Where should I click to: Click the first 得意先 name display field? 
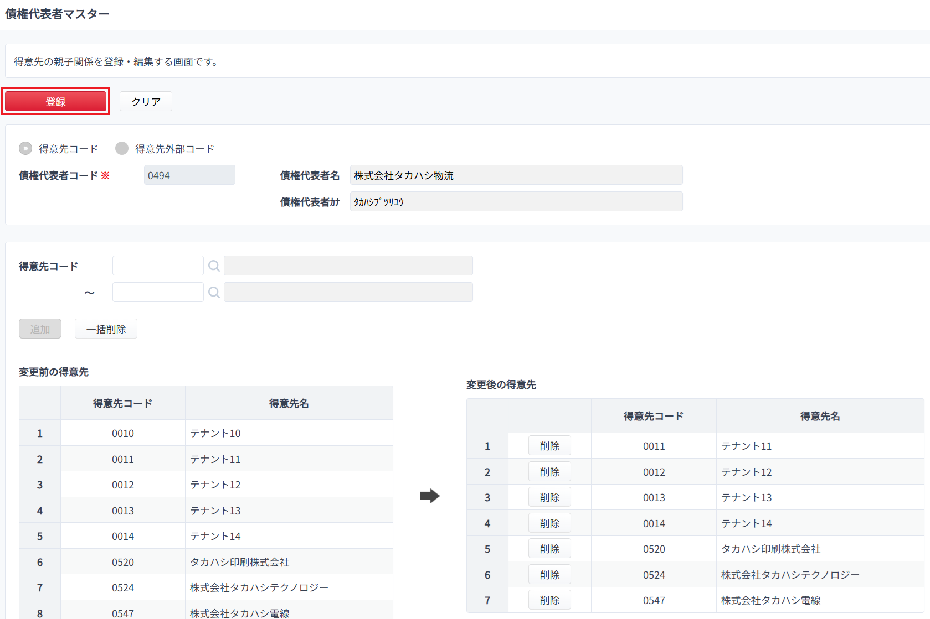pyautogui.click(x=348, y=266)
